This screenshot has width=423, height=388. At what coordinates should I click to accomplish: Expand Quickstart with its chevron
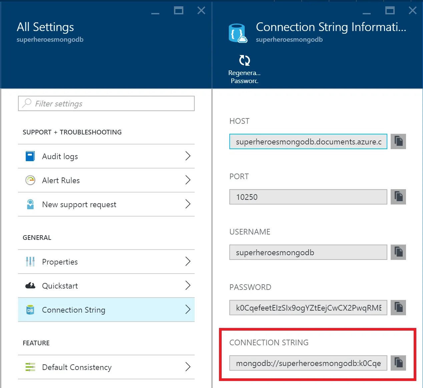188,286
